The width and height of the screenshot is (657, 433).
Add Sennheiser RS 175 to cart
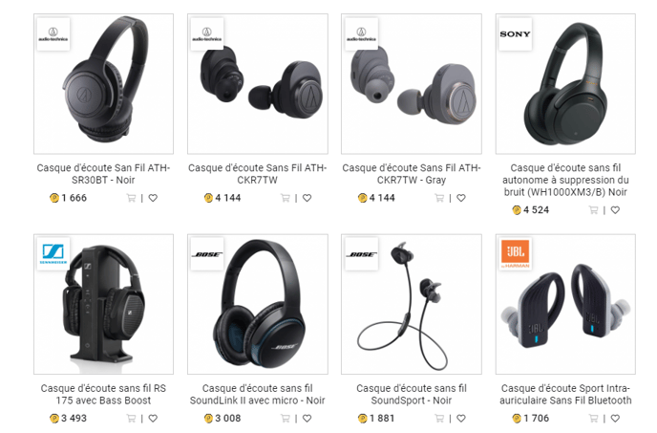pos(131,419)
